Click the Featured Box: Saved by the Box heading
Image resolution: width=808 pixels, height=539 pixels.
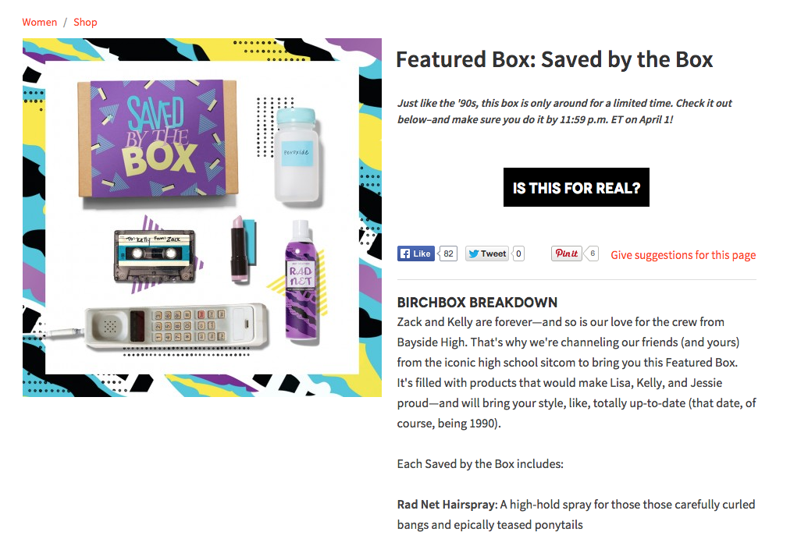554,59
